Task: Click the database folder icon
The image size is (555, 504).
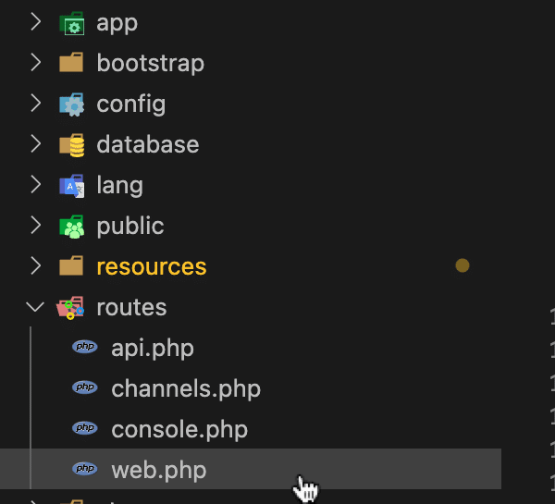Action: (71, 145)
